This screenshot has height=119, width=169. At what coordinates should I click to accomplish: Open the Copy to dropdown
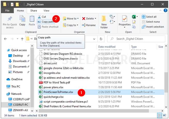71,25
